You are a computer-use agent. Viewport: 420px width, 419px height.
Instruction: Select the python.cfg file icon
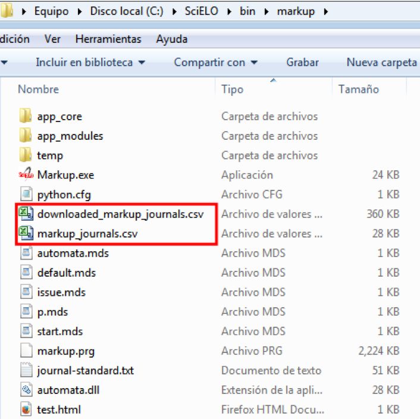tap(25, 195)
